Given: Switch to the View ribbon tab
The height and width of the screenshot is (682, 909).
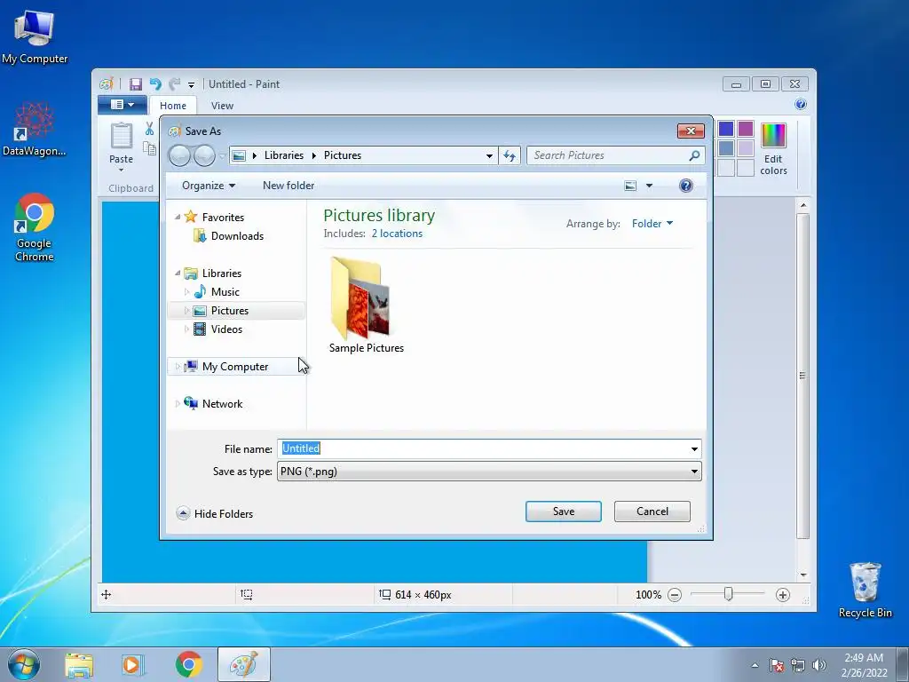Looking at the screenshot, I should [x=222, y=106].
